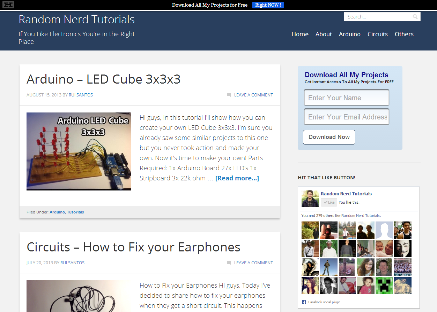Click the Right NOW! banner button

(268, 5)
